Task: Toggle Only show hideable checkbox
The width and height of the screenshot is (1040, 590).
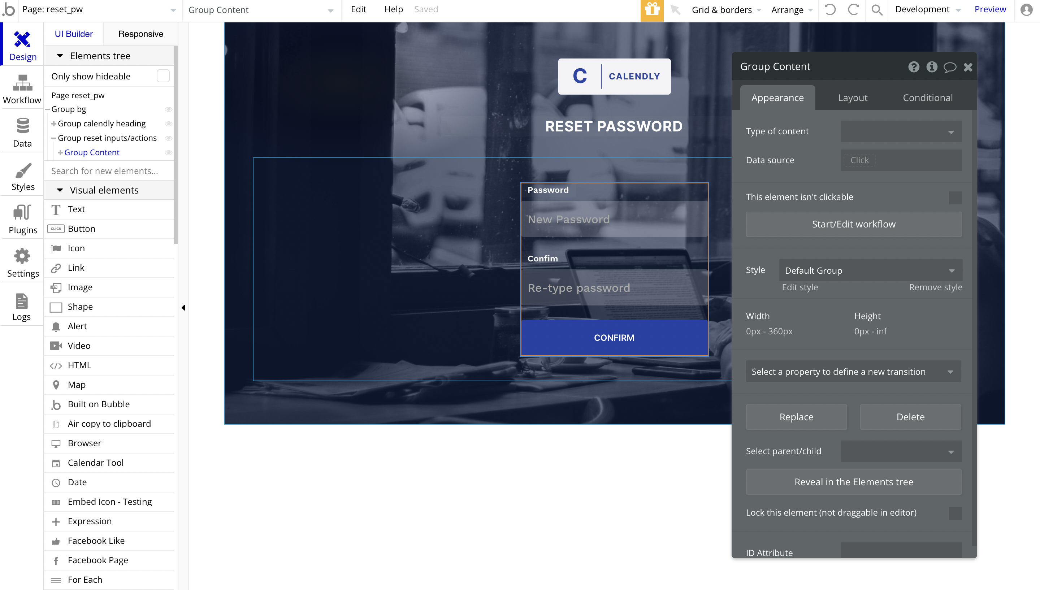Action: 163,76
